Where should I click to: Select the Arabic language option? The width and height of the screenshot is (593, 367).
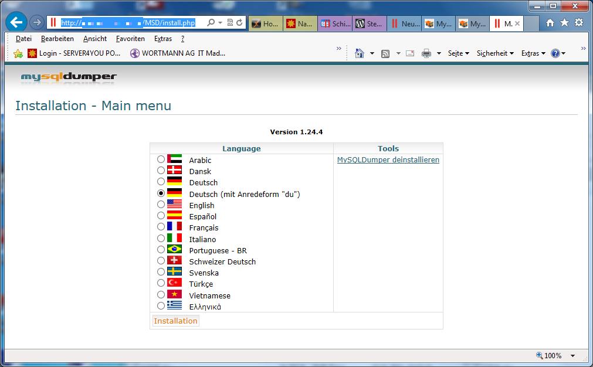point(161,160)
